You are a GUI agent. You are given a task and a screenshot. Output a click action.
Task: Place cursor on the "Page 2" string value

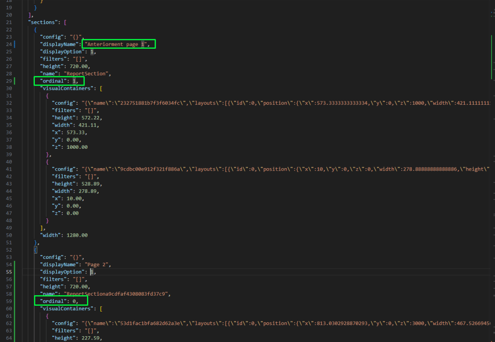(x=99, y=265)
